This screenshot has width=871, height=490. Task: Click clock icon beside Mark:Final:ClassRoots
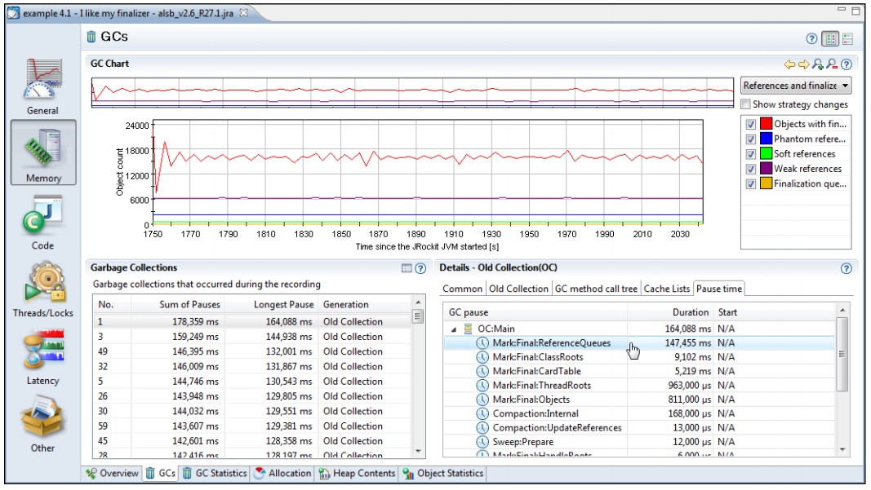coord(482,357)
